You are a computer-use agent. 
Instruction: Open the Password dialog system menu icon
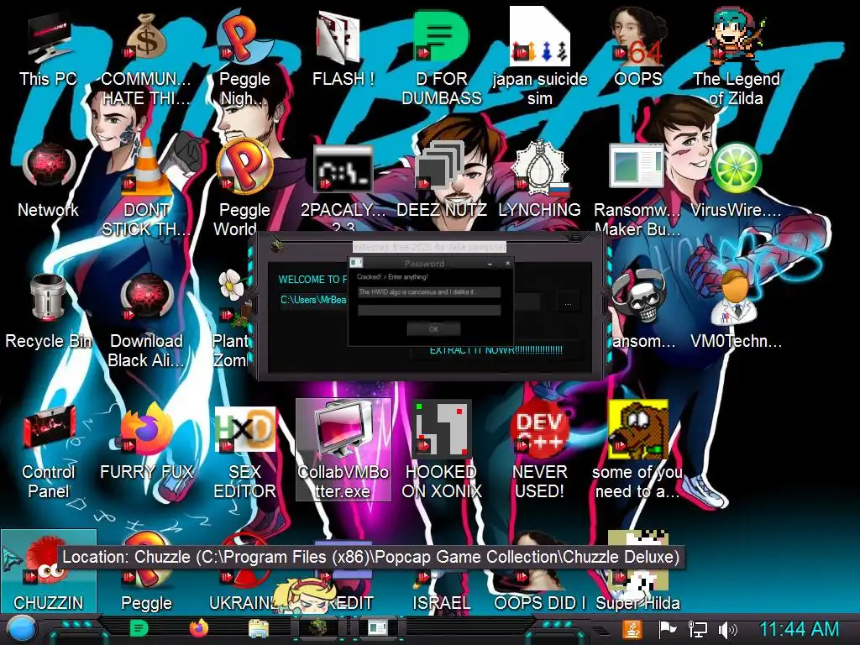356,263
